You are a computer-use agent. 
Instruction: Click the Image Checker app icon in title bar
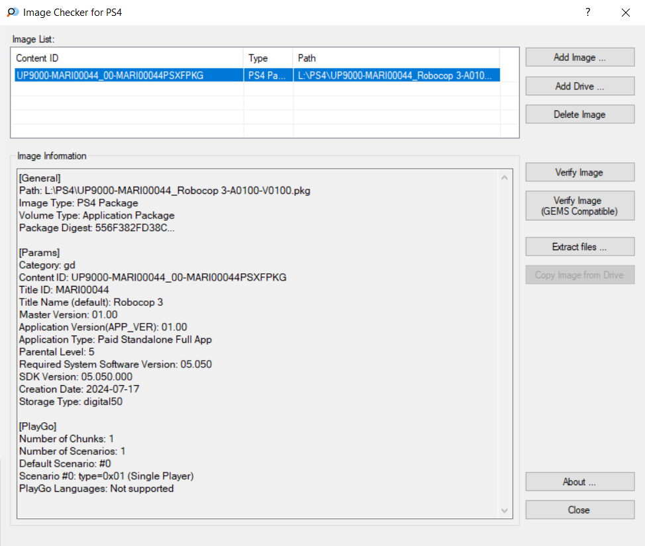(13, 13)
